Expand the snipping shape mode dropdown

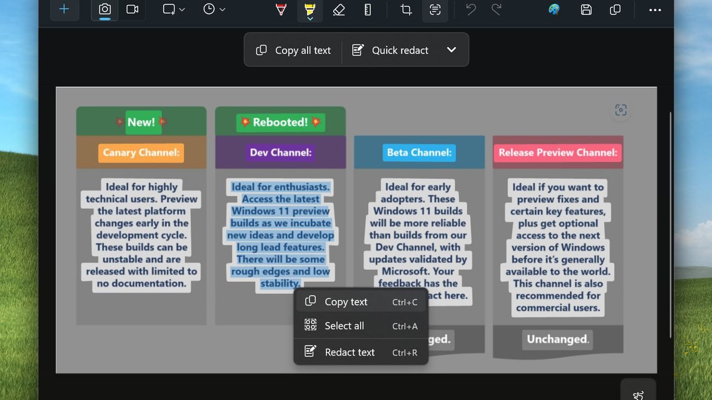[174, 9]
